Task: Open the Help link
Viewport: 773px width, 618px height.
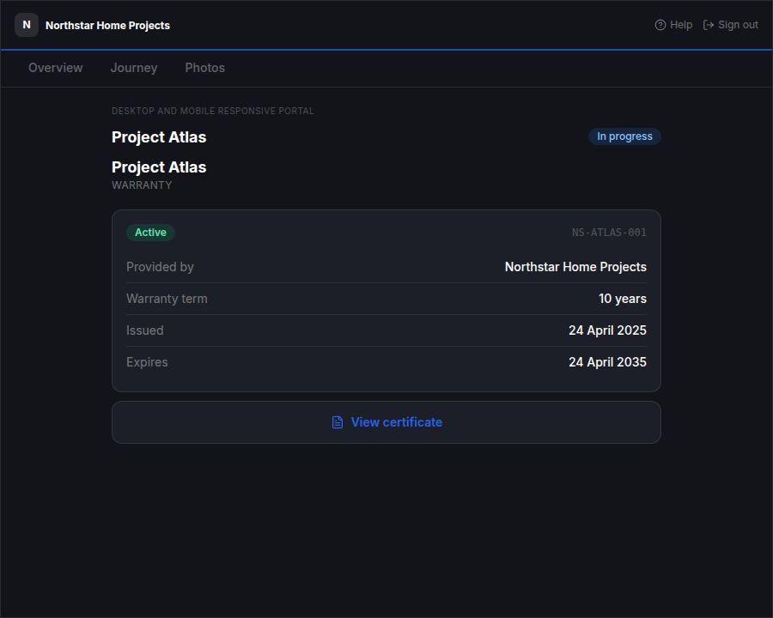Action: pos(673,25)
